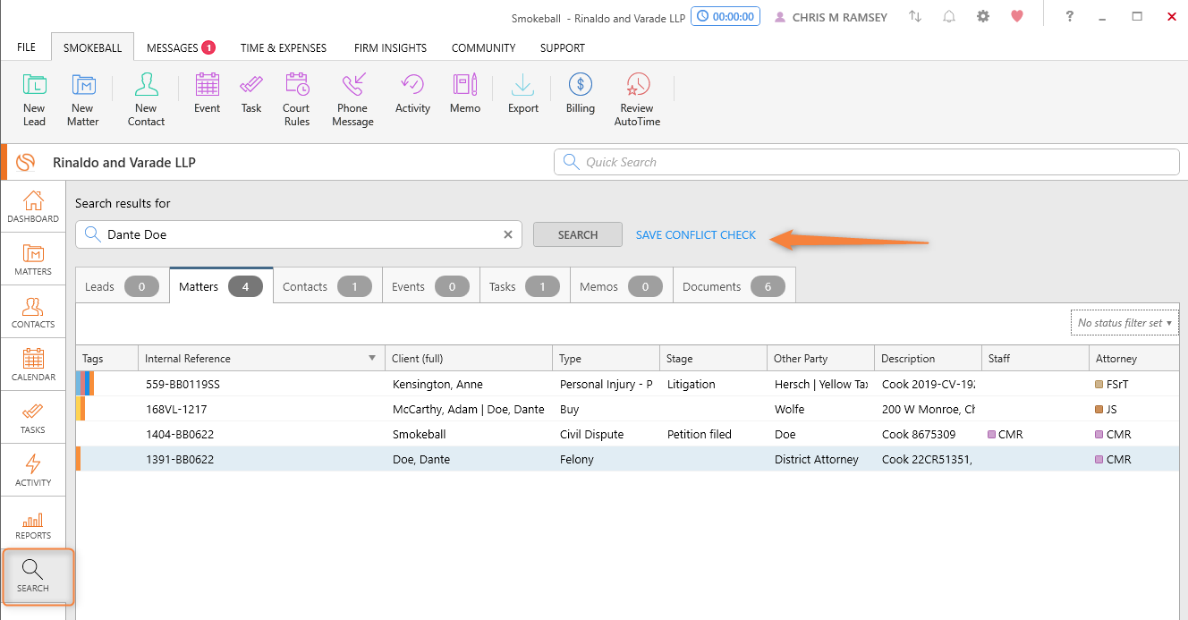This screenshot has height=620, width=1188.
Task: Click the Export icon
Action: [x=523, y=93]
